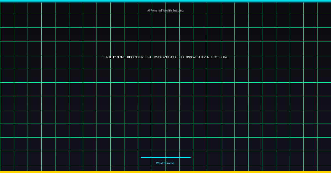
Task: Click the word WITH in the headline
Action: pyautogui.click(x=196, y=57)
